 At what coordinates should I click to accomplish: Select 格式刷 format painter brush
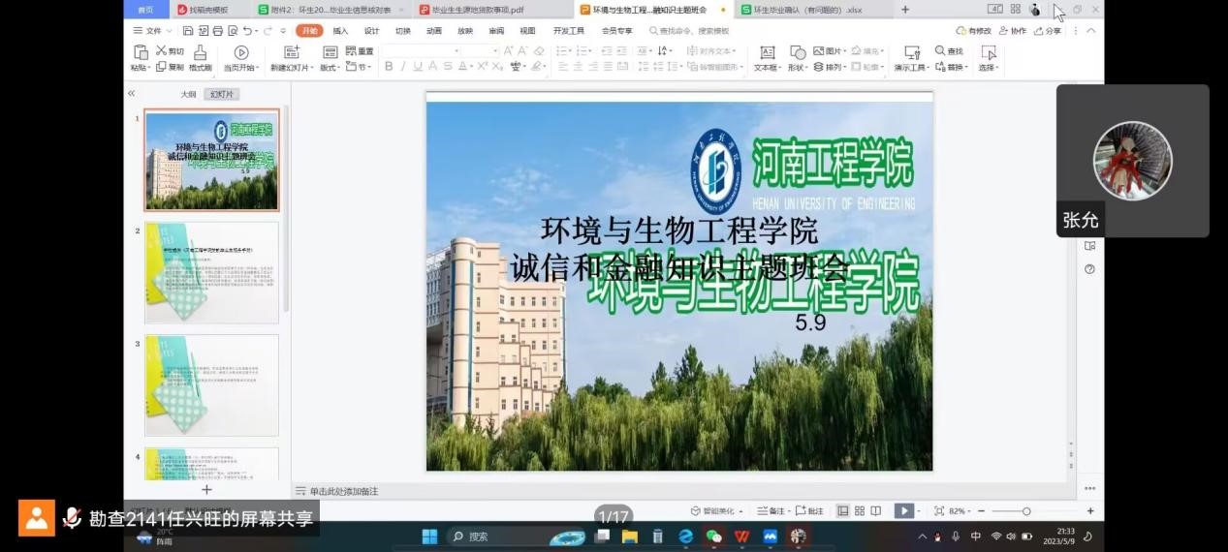(201, 51)
